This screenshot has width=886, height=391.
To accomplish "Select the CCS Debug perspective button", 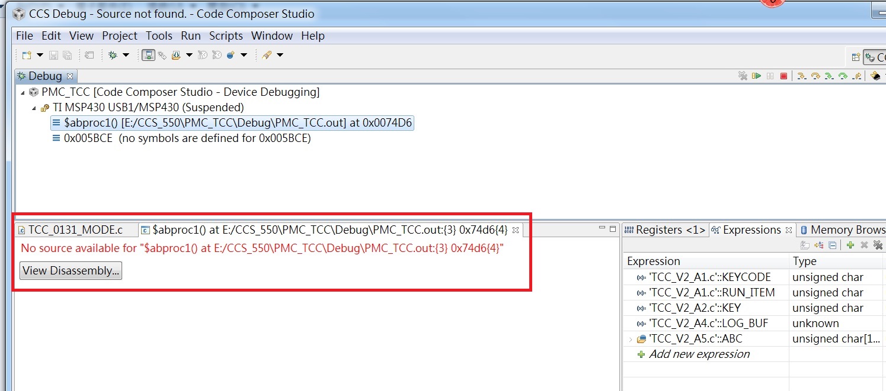I will tap(875, 57).
